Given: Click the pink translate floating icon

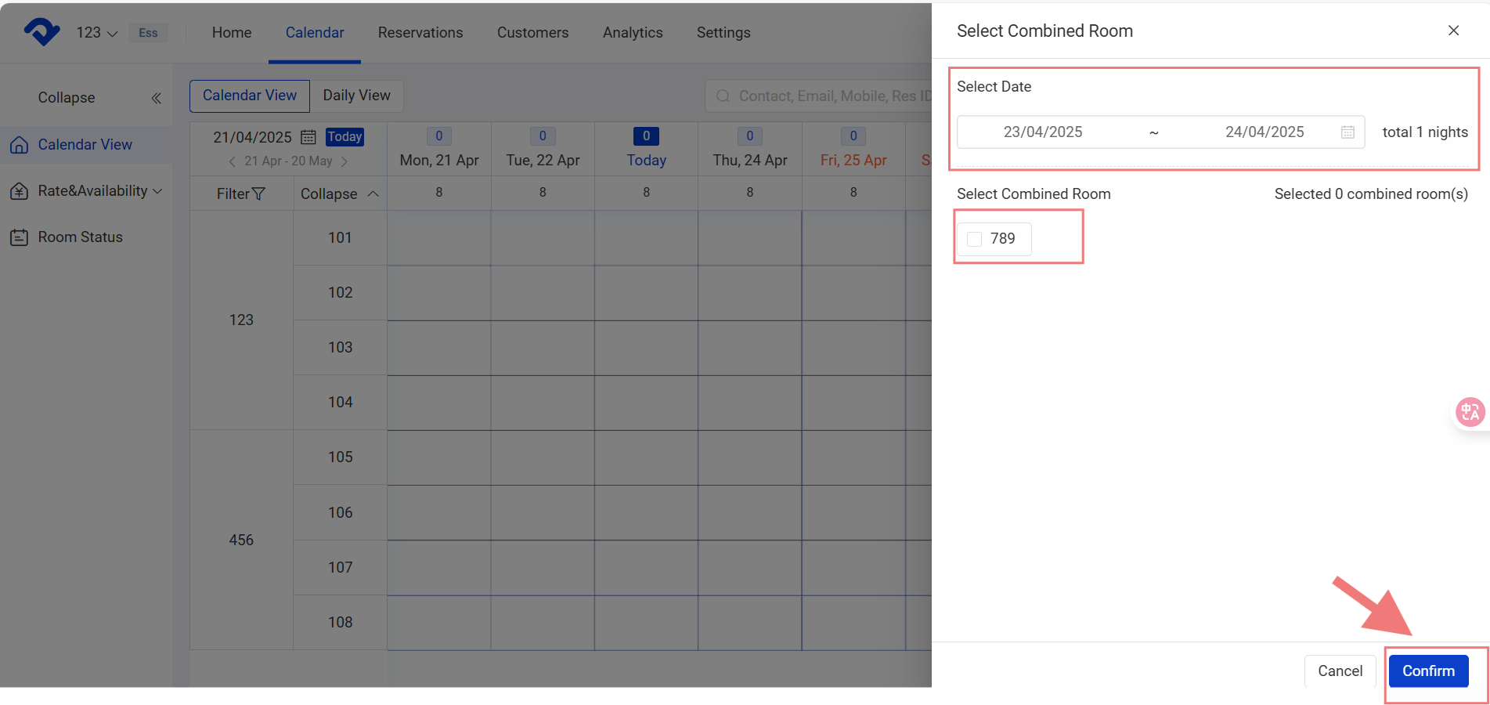Looking at the screenshot, I should click(x=1469, y=411).
